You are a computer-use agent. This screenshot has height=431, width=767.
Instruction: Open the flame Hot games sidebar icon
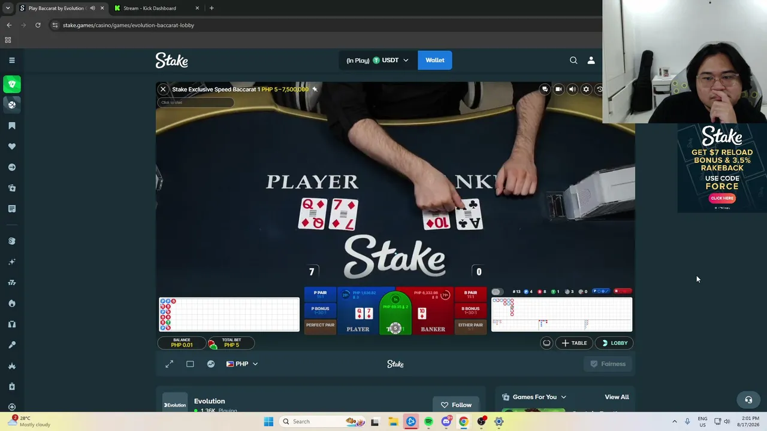pos(12,303)
